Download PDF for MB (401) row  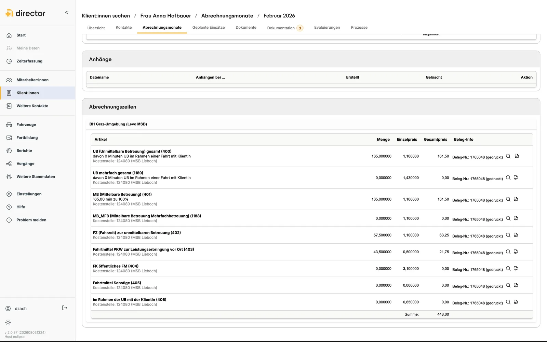tap(516, 199)
